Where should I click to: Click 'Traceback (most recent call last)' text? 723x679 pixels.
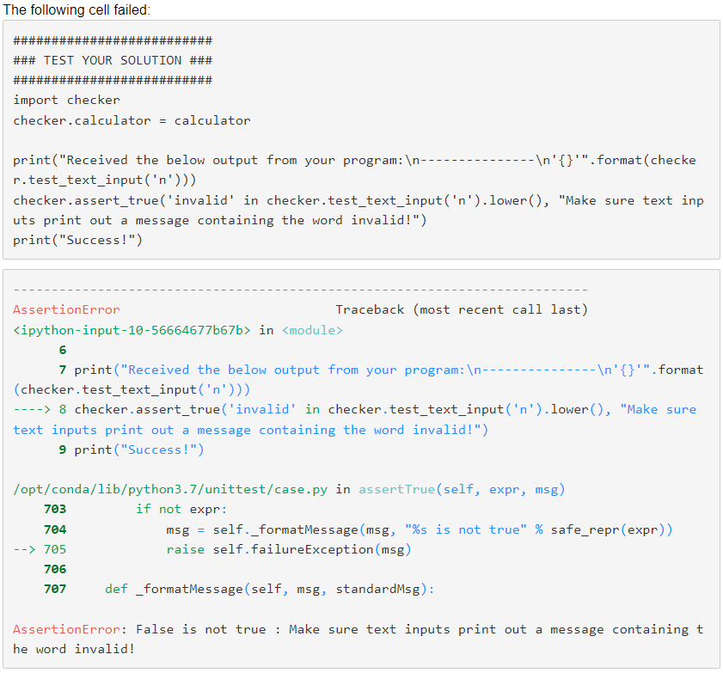462,309
